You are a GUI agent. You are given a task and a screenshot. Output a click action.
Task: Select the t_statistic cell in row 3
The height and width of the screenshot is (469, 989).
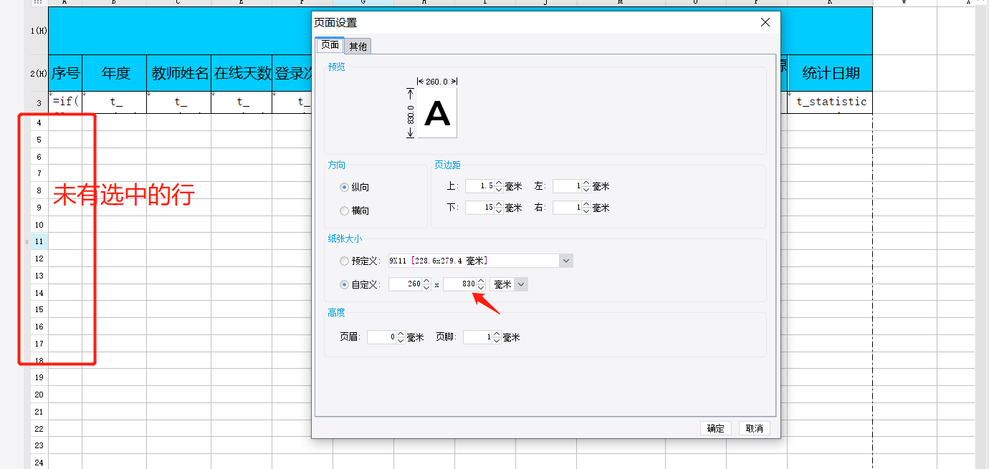click(x=830, y=102)
